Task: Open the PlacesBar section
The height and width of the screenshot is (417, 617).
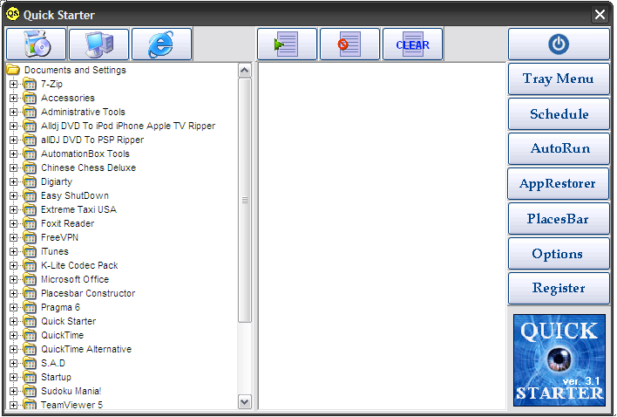Action: (x=559, y=219)
